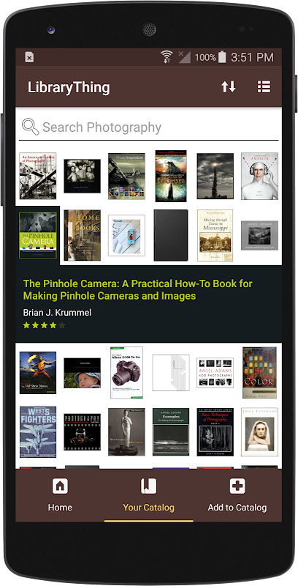Tap author name Brian J. Krummel
The height and width of the screenshot is (586, 298).
coord(57,313)
